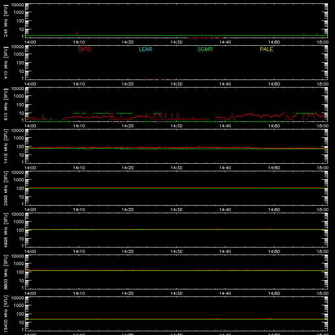Click the 14:10 tick under the 245 MHz panel
The width and height of the screenshot is (335, 335).
tap(79, 42)
